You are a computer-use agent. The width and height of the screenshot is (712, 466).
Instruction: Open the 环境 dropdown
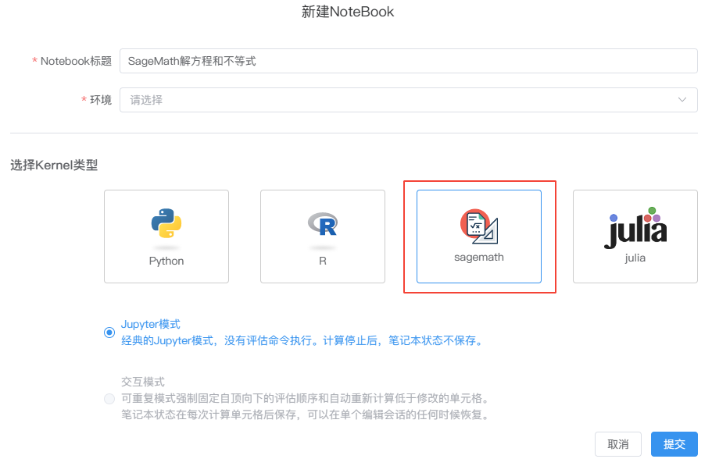point(406,100)
